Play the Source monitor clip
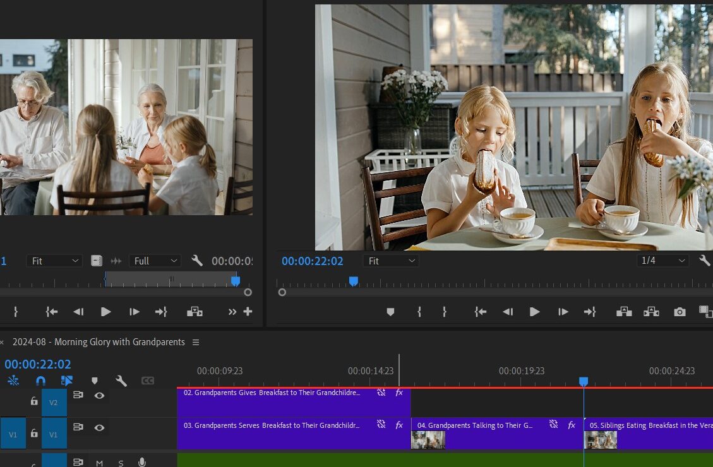This screenshot has height=467, width=713. (105, 312)
